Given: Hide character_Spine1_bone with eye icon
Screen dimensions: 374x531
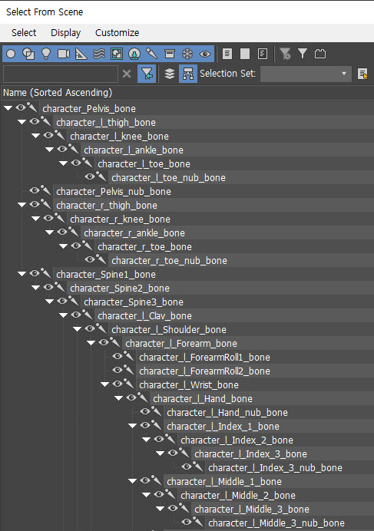Looking at the screenshot, I should coord(35,274).
